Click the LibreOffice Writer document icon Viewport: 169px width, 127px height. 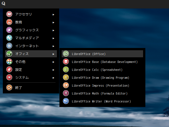coord(66,101)
